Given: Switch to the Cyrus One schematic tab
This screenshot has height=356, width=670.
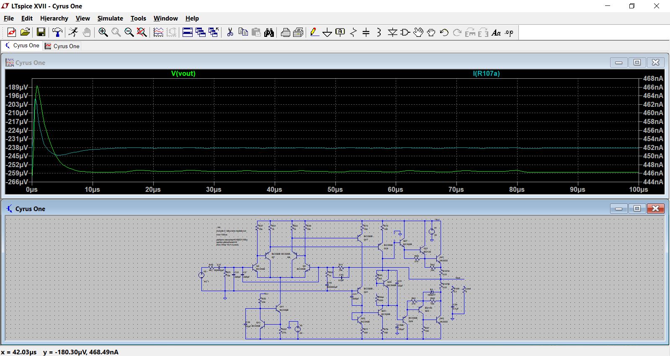Looking at the screenshot, I should pos(22,46).
